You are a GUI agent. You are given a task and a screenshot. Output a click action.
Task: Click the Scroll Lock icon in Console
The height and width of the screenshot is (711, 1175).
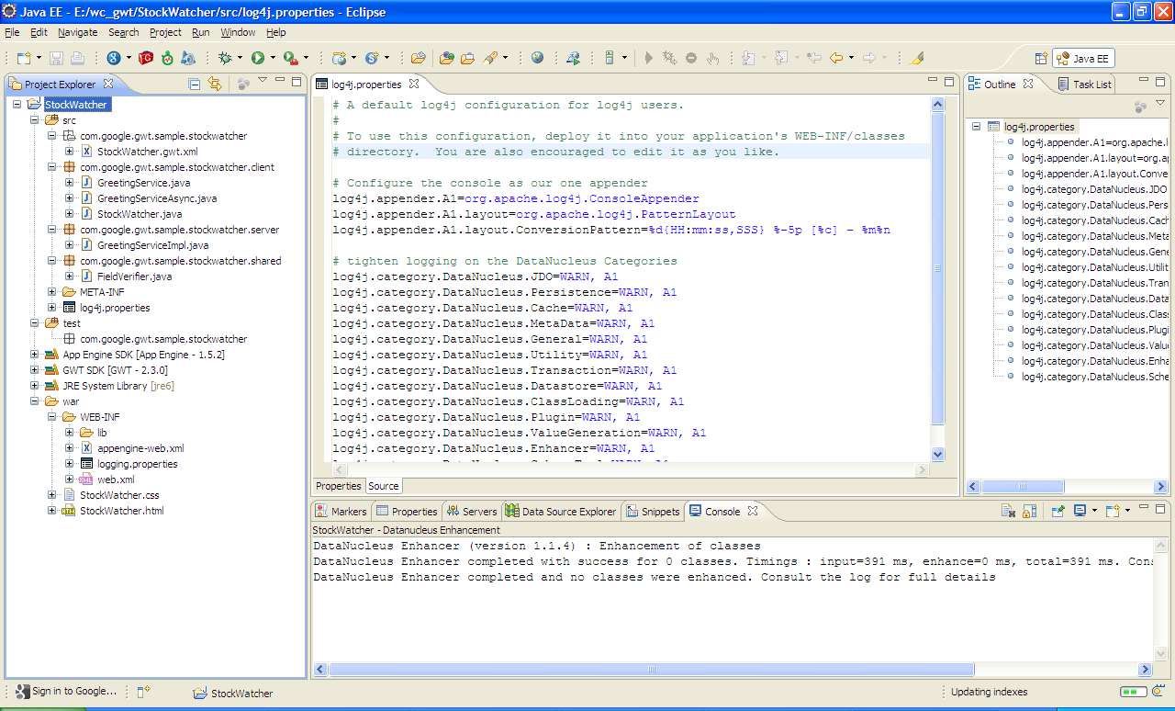[1029, 511]
